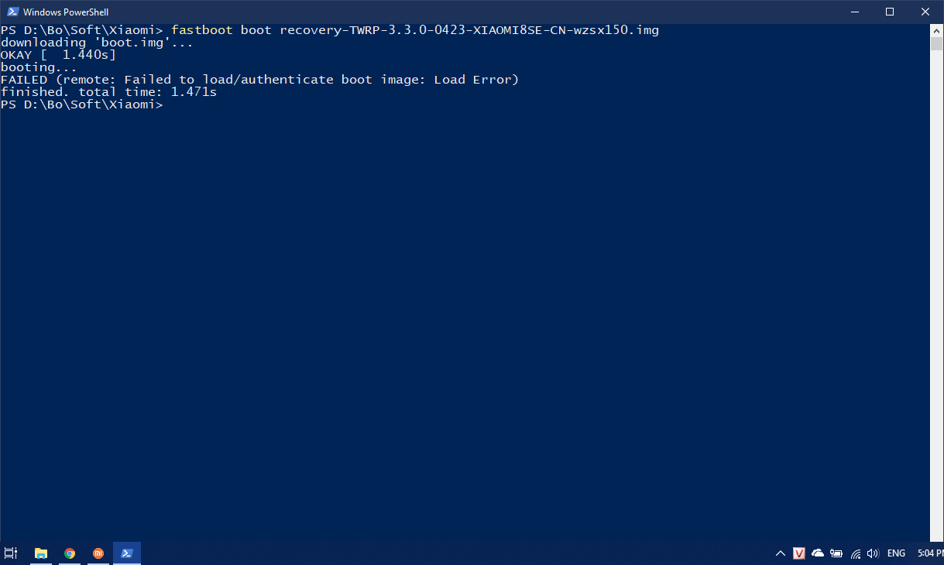Open the Mi orange app in taskbar
Image resolution: width=944 pixels, height=565 pixels.
pos(98,553)
